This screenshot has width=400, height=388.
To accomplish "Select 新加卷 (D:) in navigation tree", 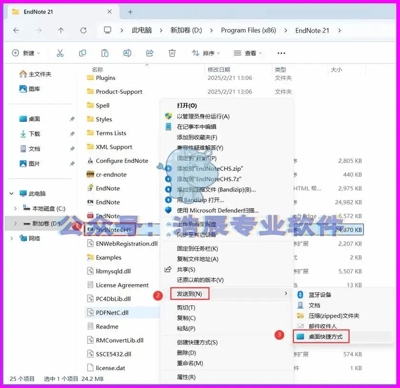I will click(41, 224).
